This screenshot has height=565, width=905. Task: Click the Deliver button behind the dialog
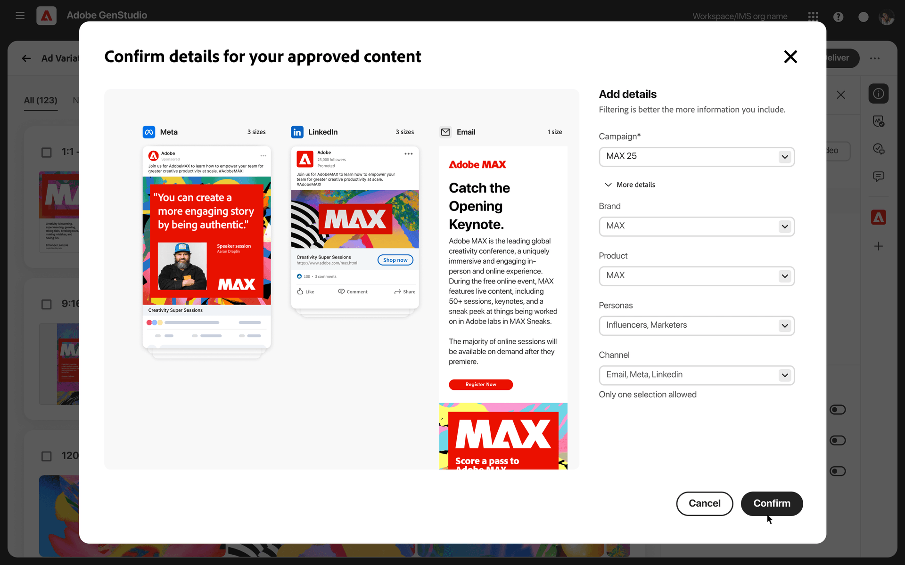click(842, 58)
